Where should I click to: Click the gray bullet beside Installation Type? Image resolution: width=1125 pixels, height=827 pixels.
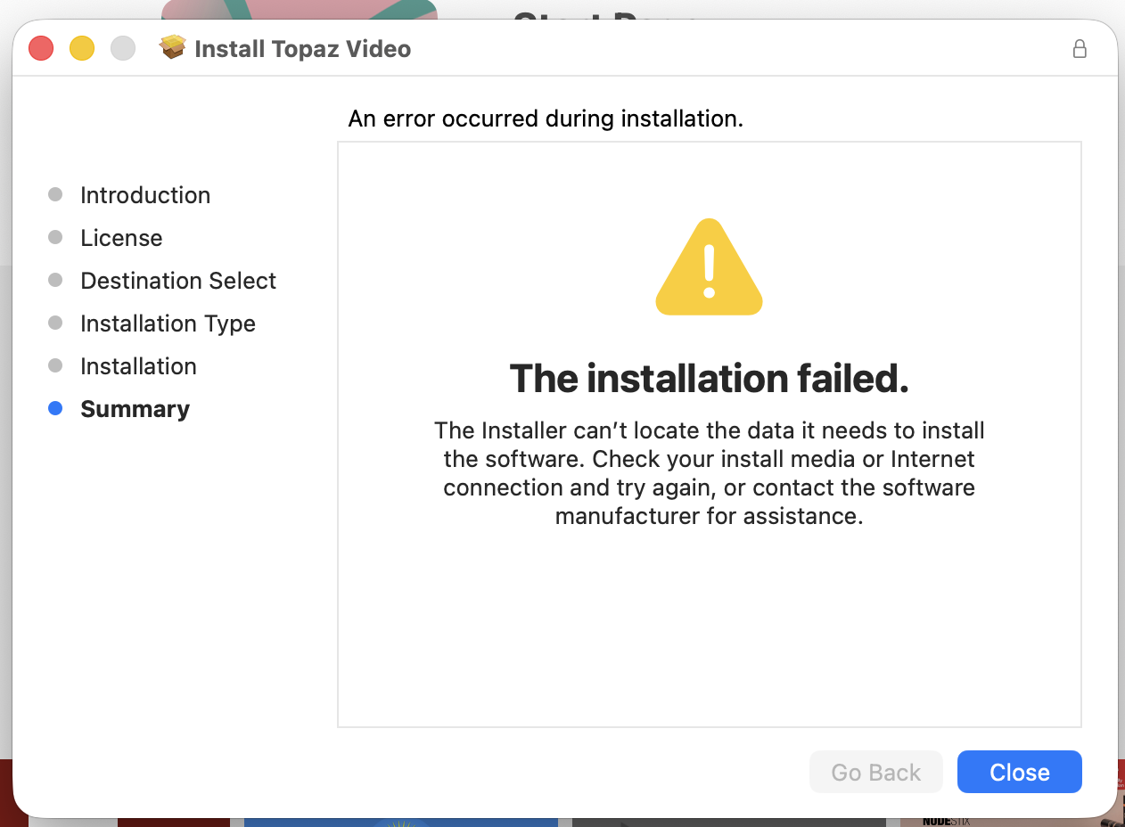click(55, 323)
